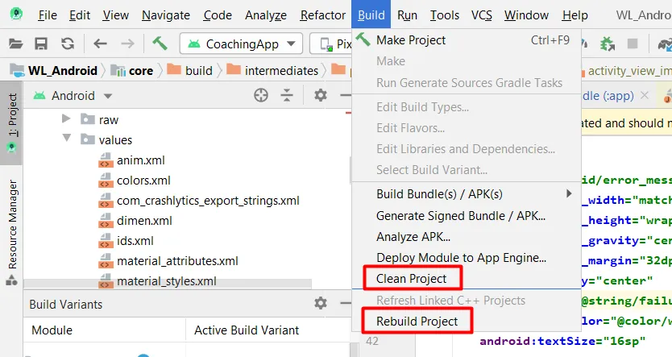Open the Refactor menu
The image size is (672, 357).
[x=322, y=15]
